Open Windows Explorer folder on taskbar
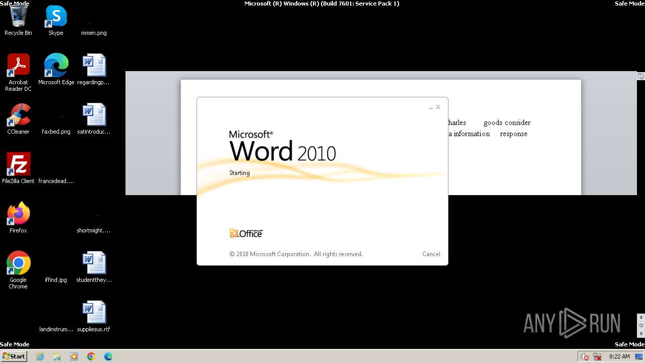 pos(57,356)
